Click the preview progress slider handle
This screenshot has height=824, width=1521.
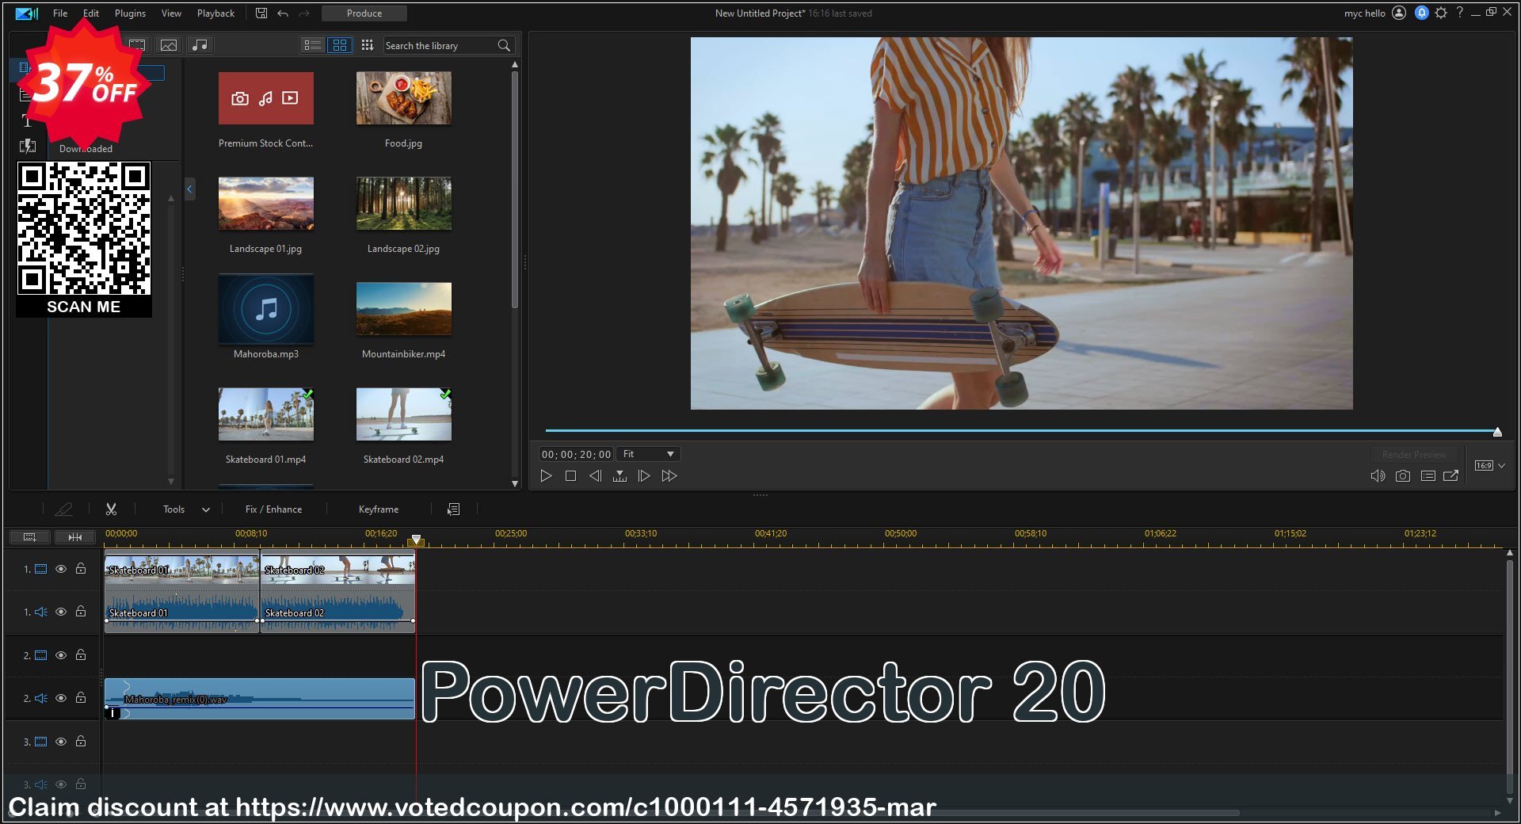click(1497, 432)
